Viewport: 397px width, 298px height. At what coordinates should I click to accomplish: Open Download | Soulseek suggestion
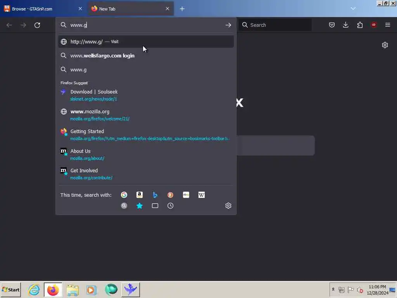pos(146,95)
